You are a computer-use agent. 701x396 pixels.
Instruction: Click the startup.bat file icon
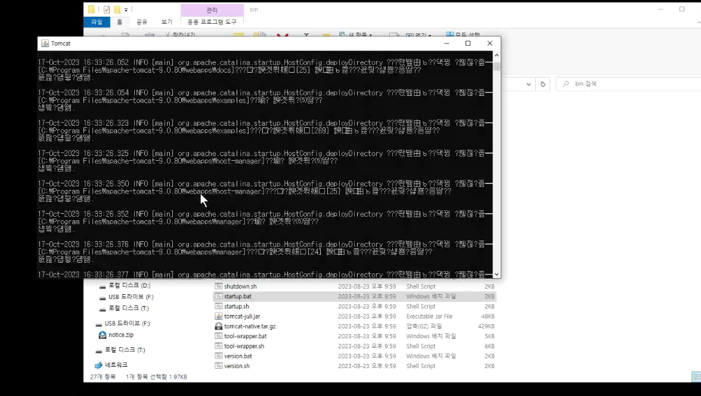coord(219,296)
